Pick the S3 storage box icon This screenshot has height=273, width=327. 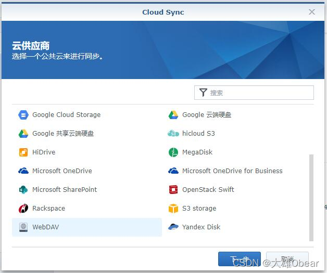pos(173,209)
